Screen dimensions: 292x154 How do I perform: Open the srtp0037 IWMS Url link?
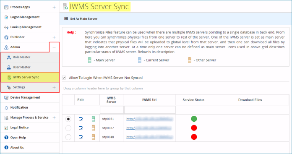coord(149,128)
